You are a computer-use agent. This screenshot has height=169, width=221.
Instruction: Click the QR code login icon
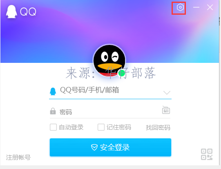click(207, 154)
